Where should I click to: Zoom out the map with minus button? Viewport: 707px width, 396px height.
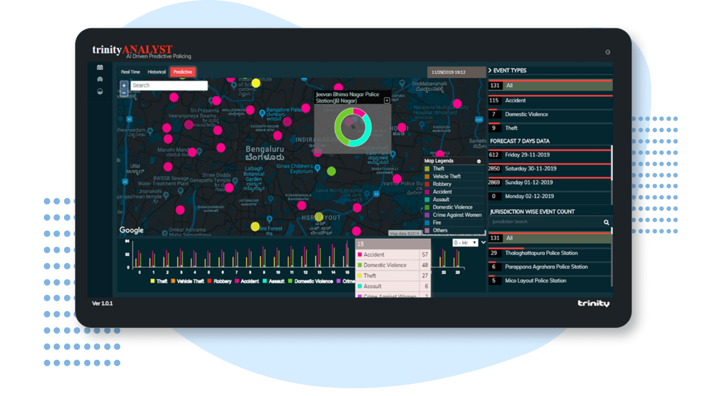click(x=124, y=93)
